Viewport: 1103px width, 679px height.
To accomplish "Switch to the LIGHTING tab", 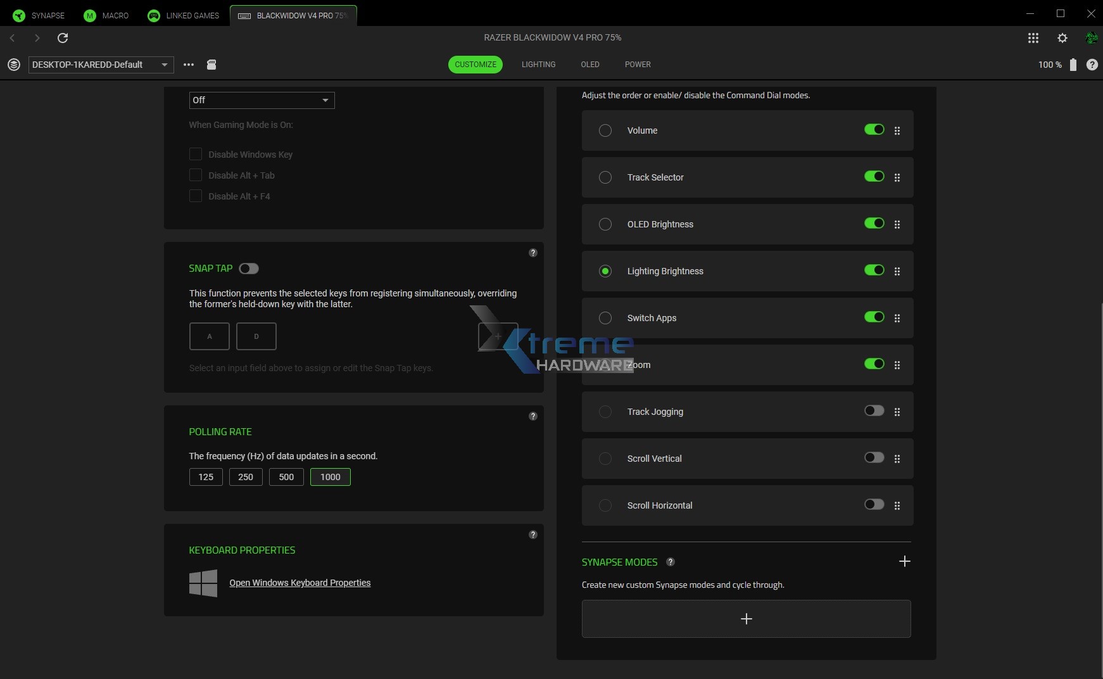I will pyautogui.click(x=539, y=64).
